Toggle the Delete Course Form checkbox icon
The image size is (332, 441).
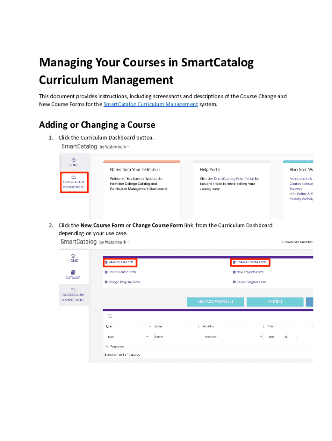click(x=106, y=272)
